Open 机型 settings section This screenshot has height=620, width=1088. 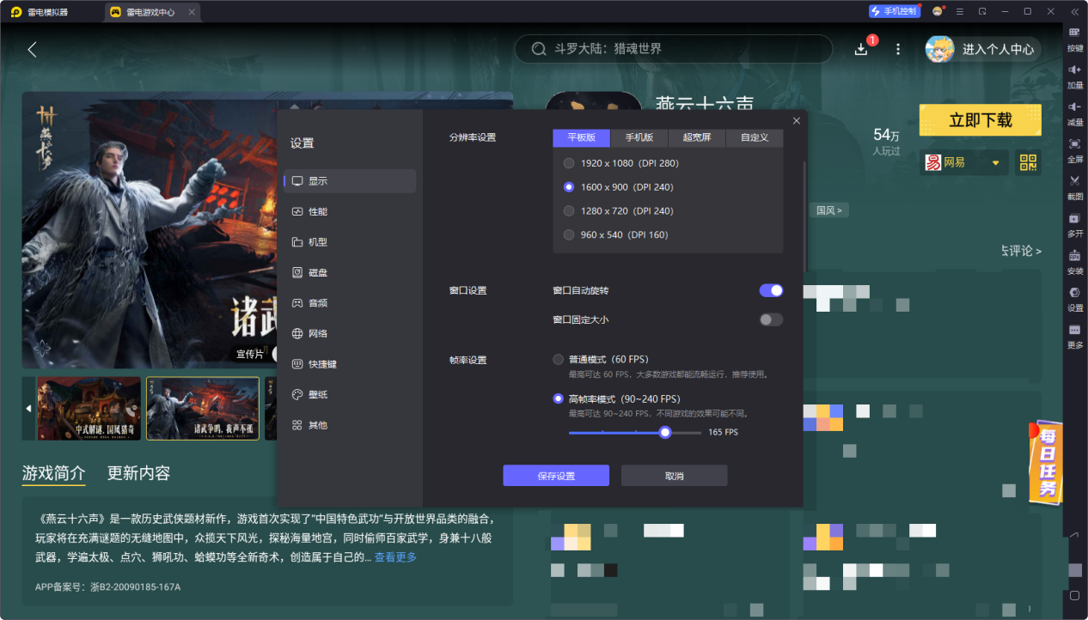pos(350,242)
